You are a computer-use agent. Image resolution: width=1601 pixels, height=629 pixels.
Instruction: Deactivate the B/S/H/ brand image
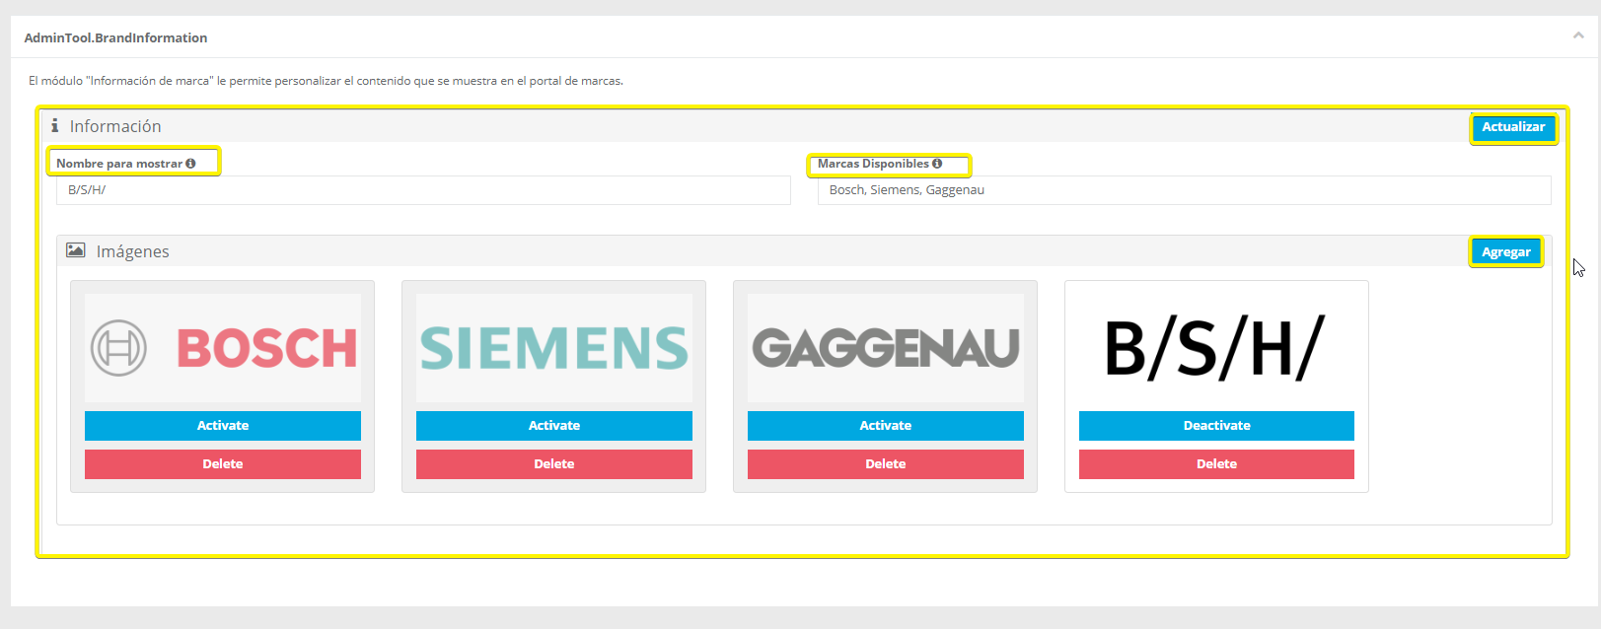coord(1216,426)
